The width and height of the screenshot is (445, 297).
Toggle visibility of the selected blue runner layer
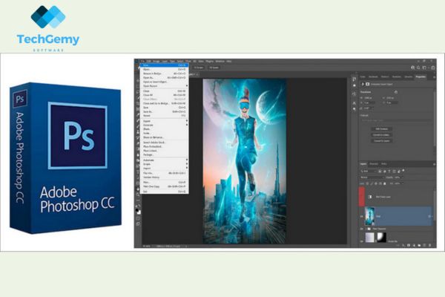point(362,216)
